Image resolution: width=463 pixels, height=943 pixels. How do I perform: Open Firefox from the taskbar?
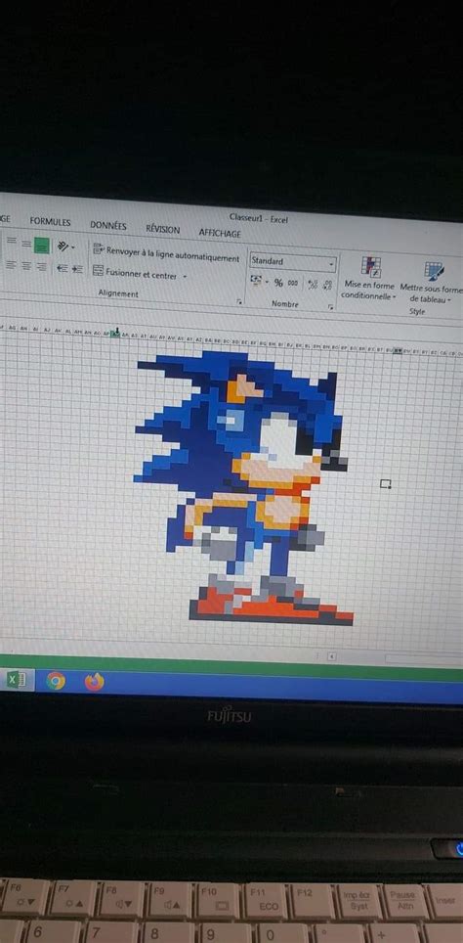pos(95,682)
